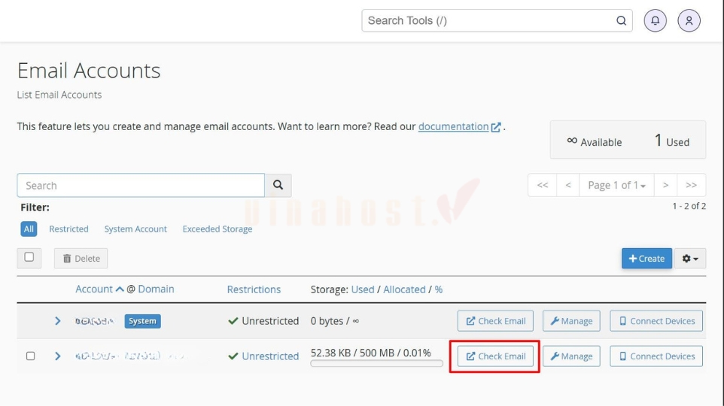Expand the second email account row chevron

57,356
